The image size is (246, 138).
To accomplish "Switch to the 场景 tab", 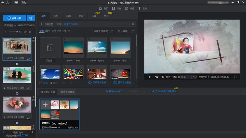I will (x=56, y=16).
